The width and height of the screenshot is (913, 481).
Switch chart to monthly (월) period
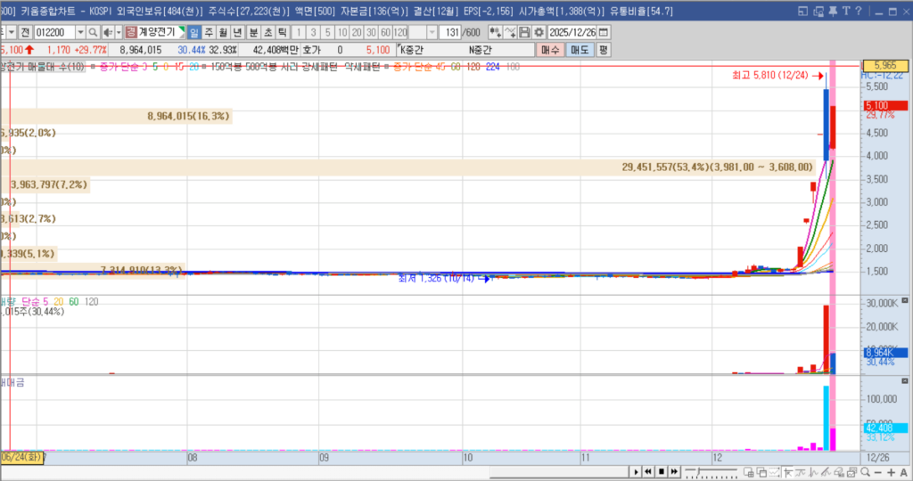click(223, 32)
